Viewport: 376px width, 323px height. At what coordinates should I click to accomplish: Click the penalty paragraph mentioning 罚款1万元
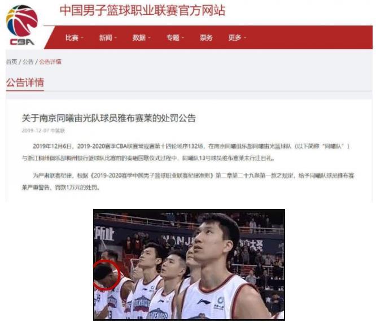[x=188, y=181]
